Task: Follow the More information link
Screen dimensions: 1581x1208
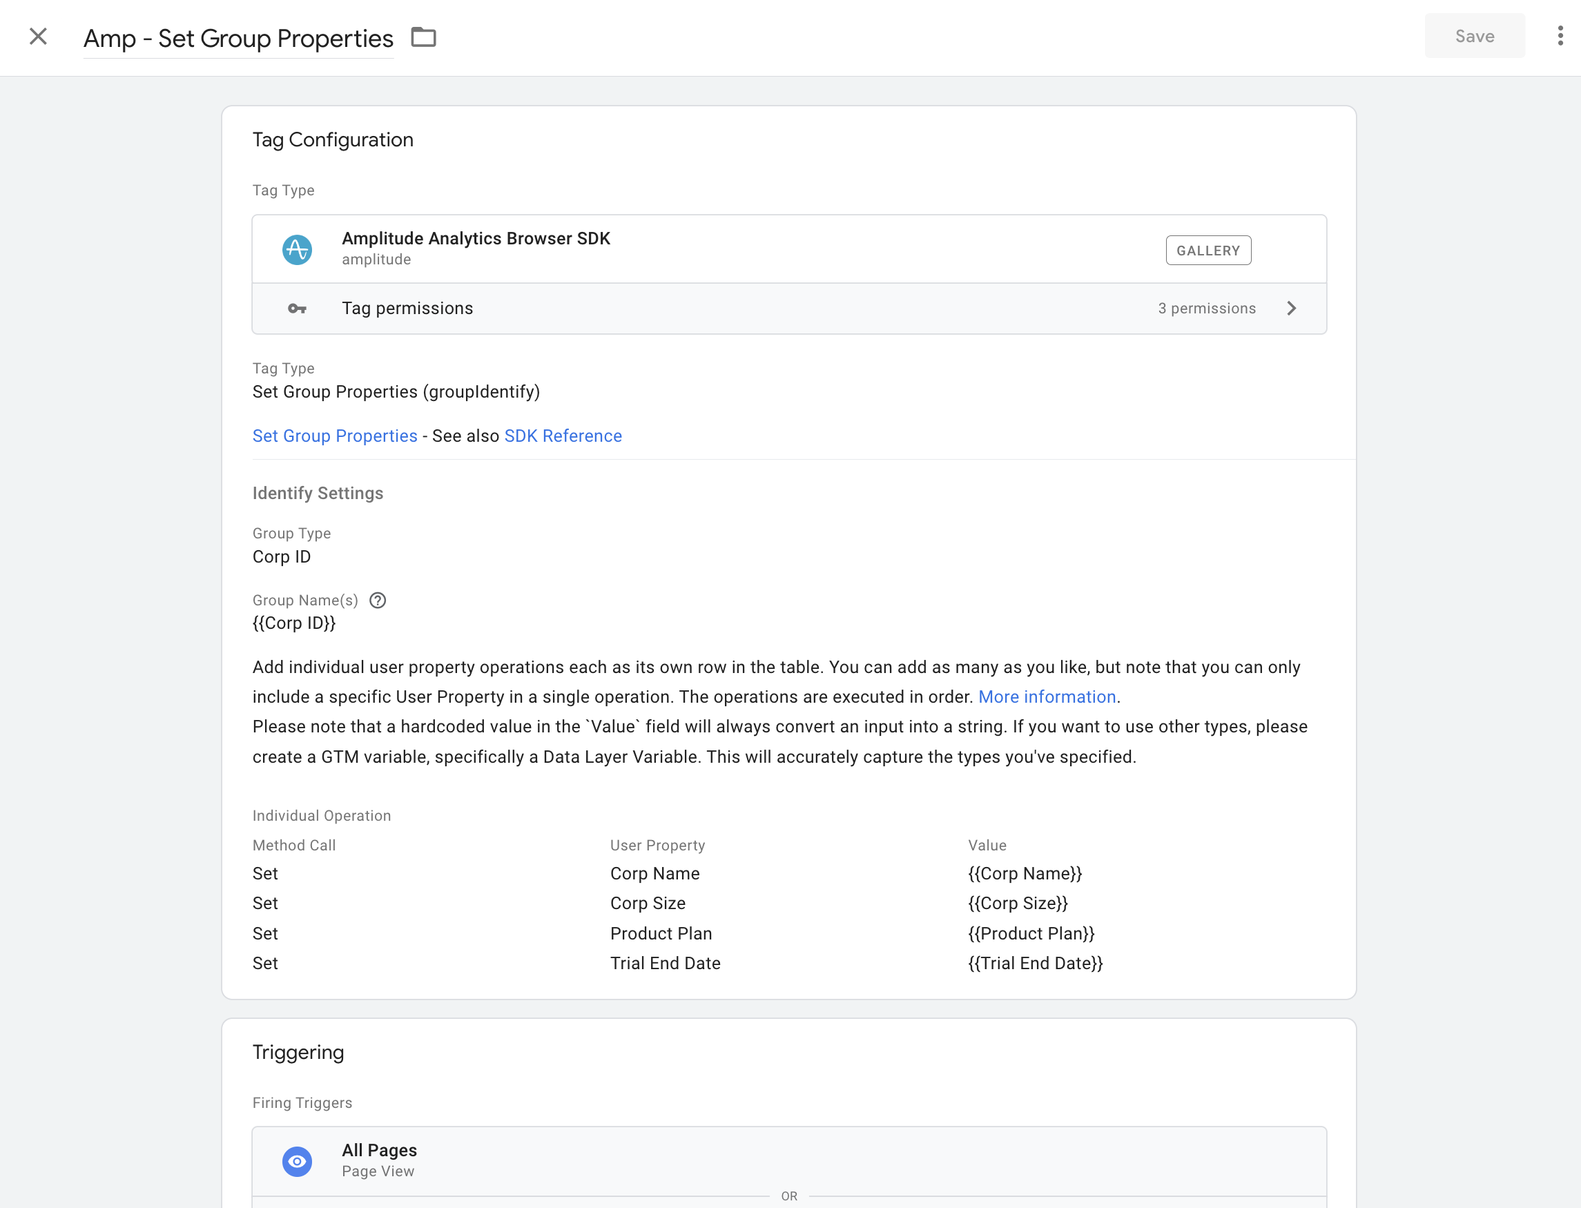Action: click(x=1047, y=696)
